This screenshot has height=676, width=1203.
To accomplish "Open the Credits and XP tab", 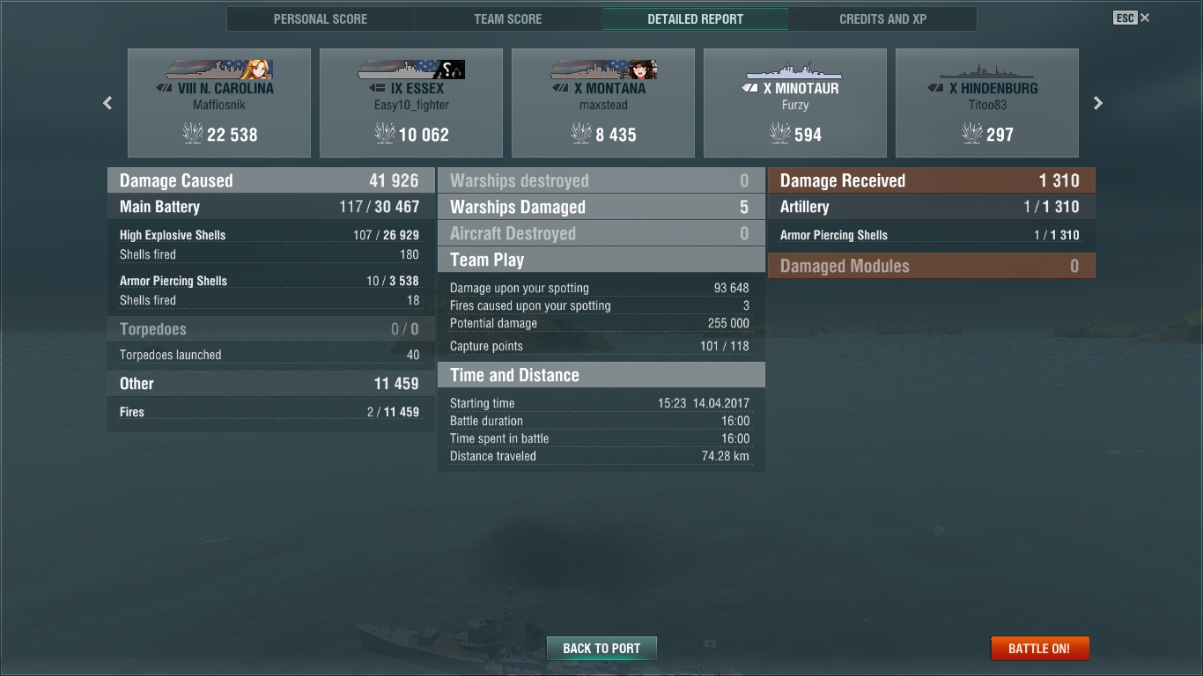I will pyautogui.click(x=883, y=18).
